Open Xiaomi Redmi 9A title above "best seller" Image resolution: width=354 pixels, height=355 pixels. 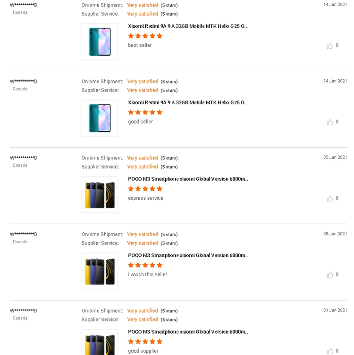click(188, 26)
